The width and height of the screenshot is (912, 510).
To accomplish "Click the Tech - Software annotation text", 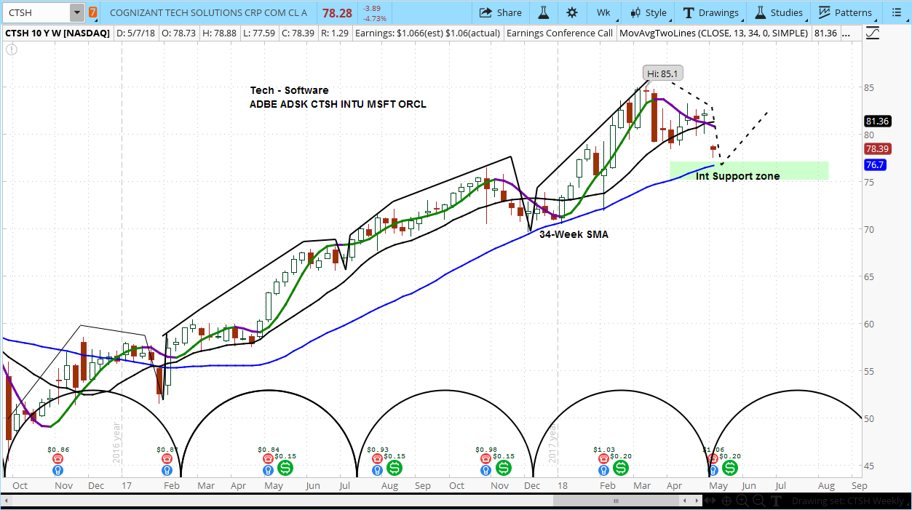I will coord(289,91).
